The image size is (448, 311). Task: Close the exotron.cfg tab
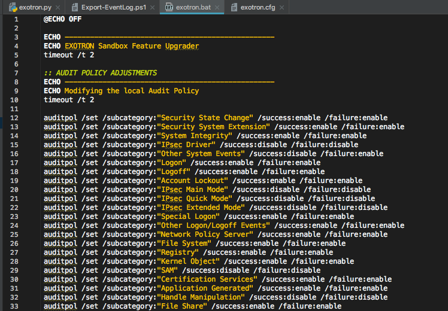281,7
